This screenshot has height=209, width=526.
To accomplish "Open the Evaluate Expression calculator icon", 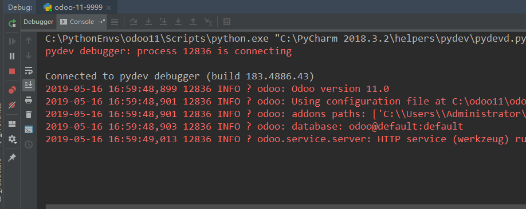I will (227, 22).
